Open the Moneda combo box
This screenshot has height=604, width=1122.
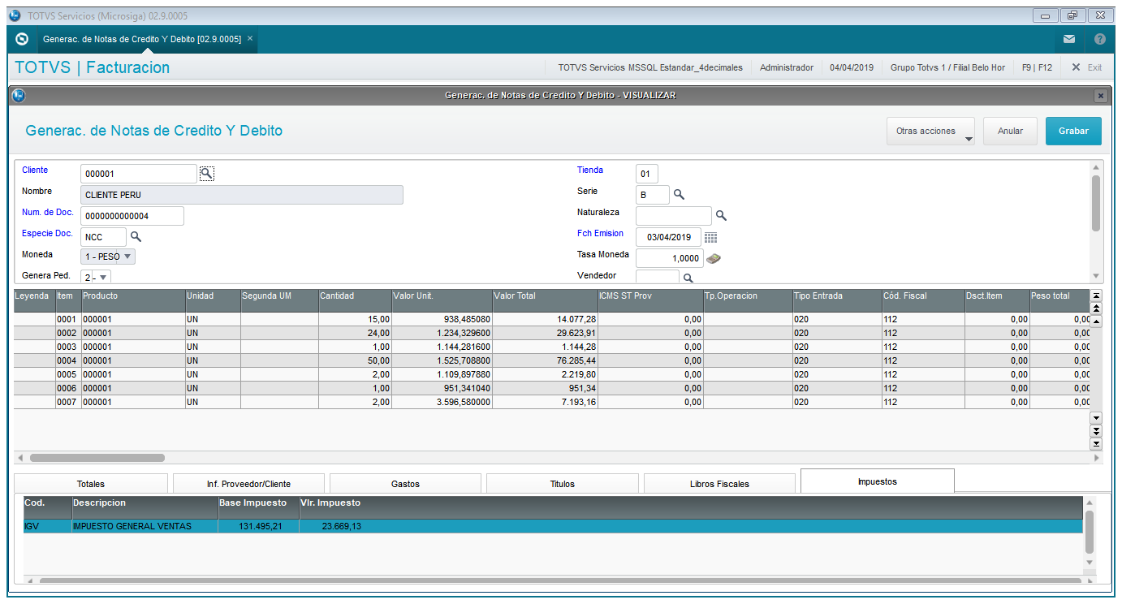pyautogui.click(x=108, y=257)
